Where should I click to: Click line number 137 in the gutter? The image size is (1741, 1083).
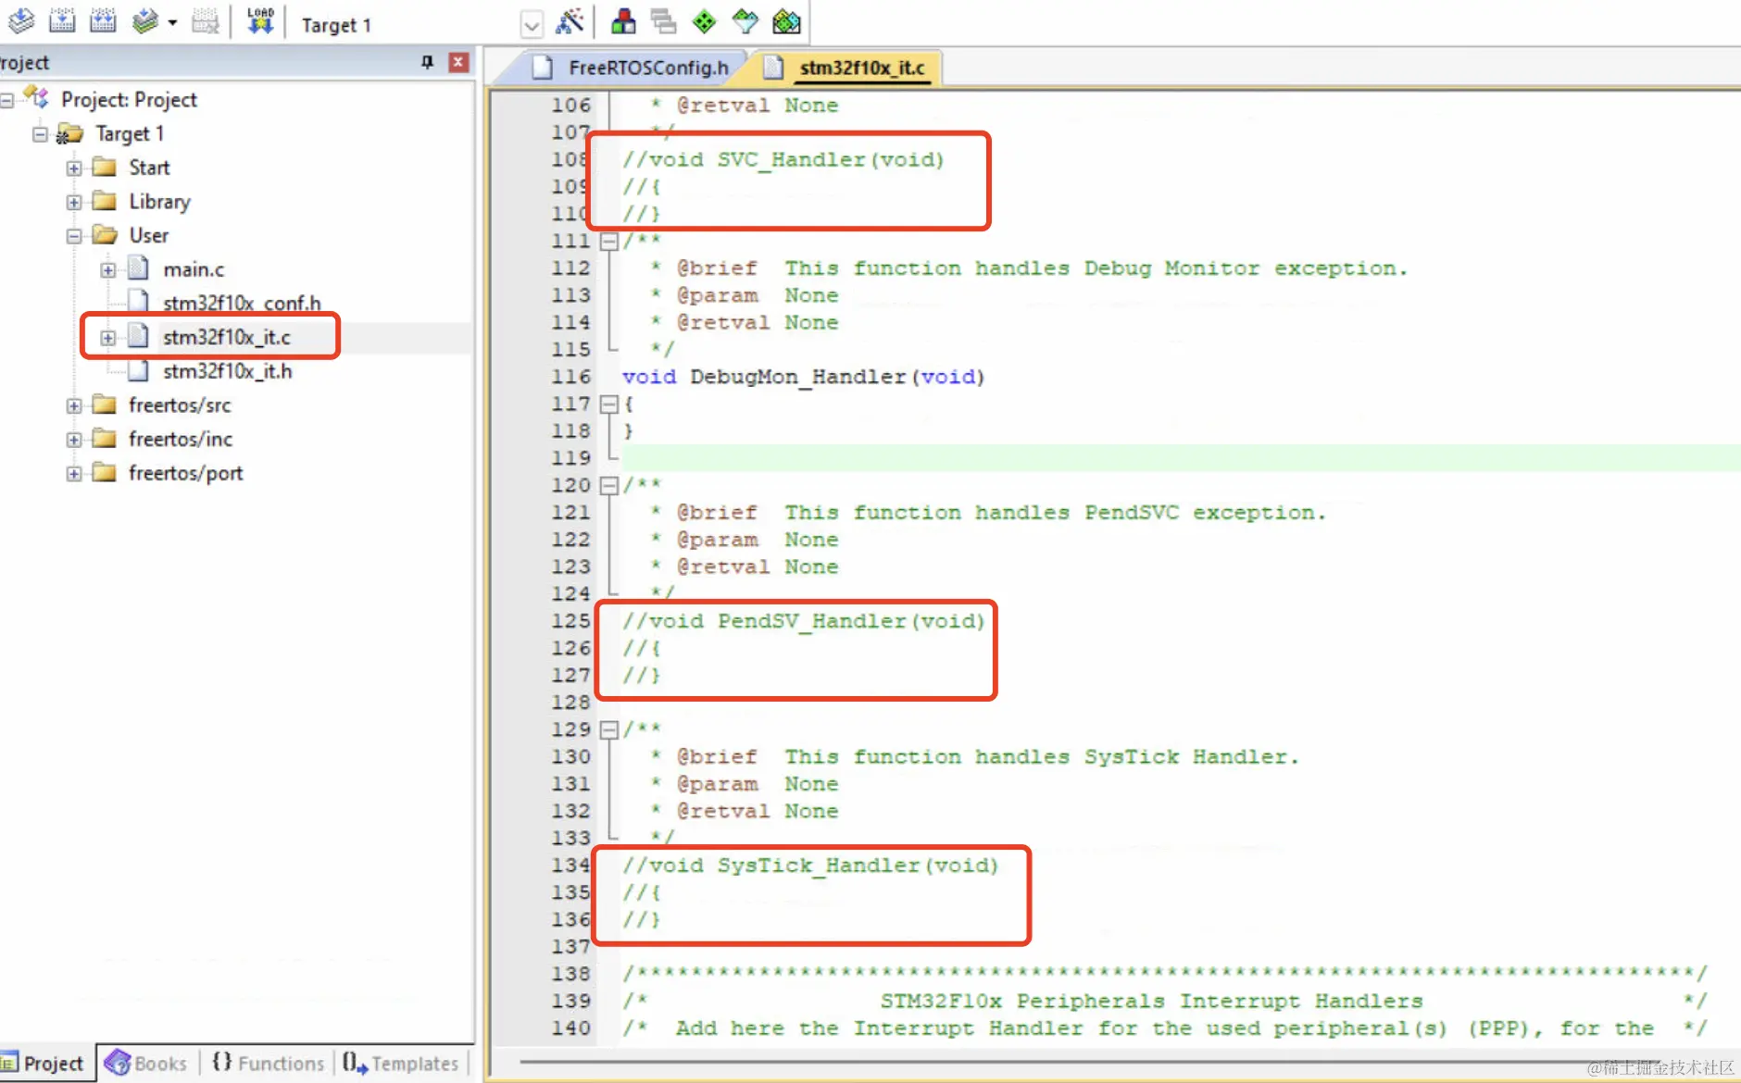coord(570,947)
